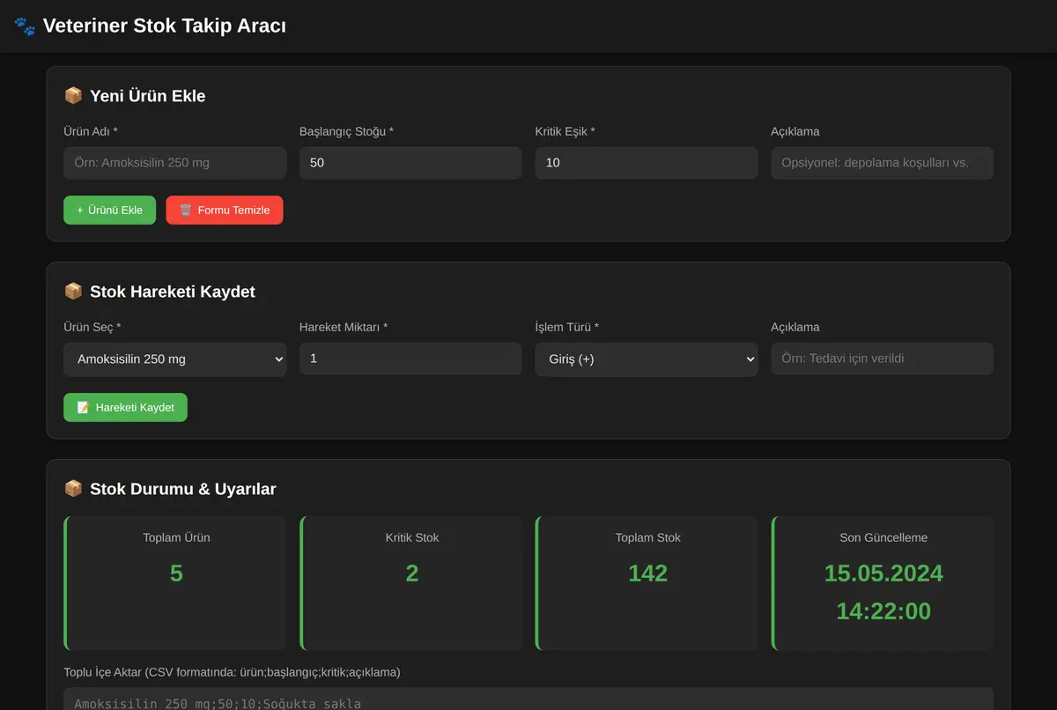Click the Kritik Stok card value 2
The width and height of the screenshot is (1057, 710).
(x=412, y=573)
